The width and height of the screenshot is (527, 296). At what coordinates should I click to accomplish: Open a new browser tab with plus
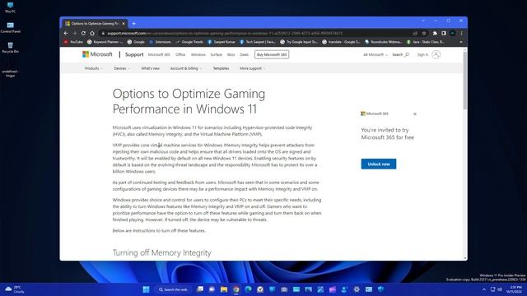[x=133, y=24]
